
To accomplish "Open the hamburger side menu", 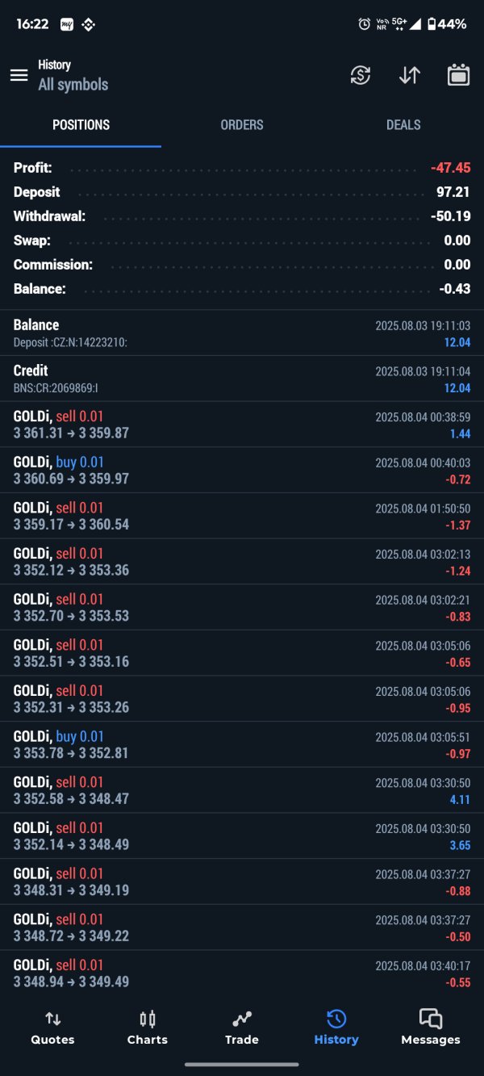I will coord(19,75).
